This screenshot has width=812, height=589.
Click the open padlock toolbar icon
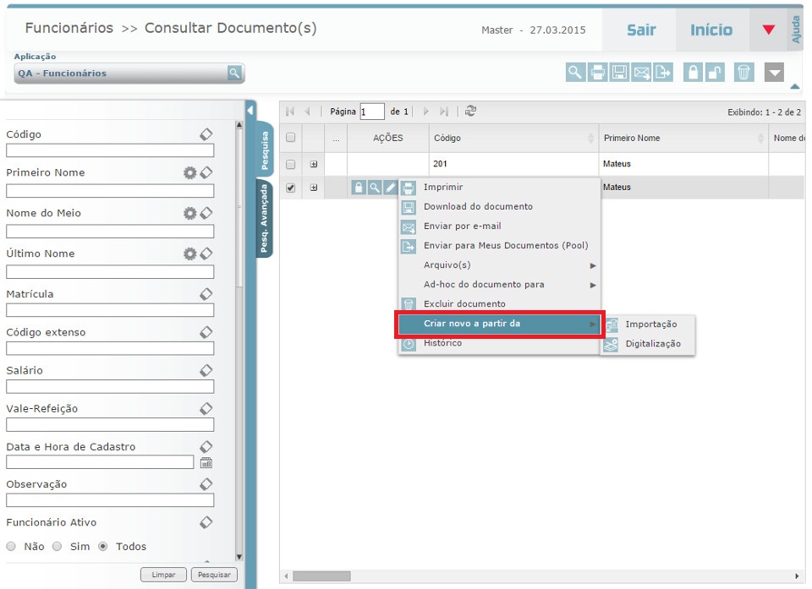tap(716, 73)
